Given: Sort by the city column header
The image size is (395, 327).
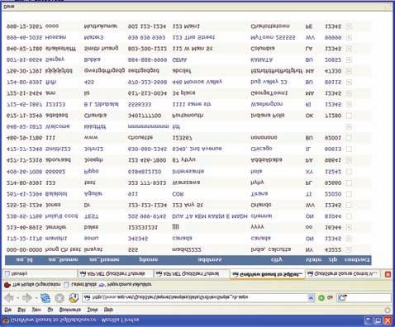Looking at the screenshot, I should tap(276, 259).
